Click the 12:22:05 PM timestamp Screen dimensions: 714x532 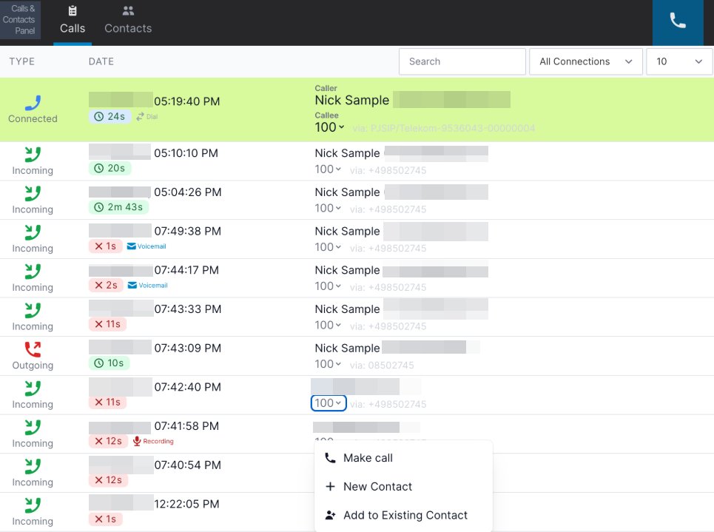tap(186, 504)
